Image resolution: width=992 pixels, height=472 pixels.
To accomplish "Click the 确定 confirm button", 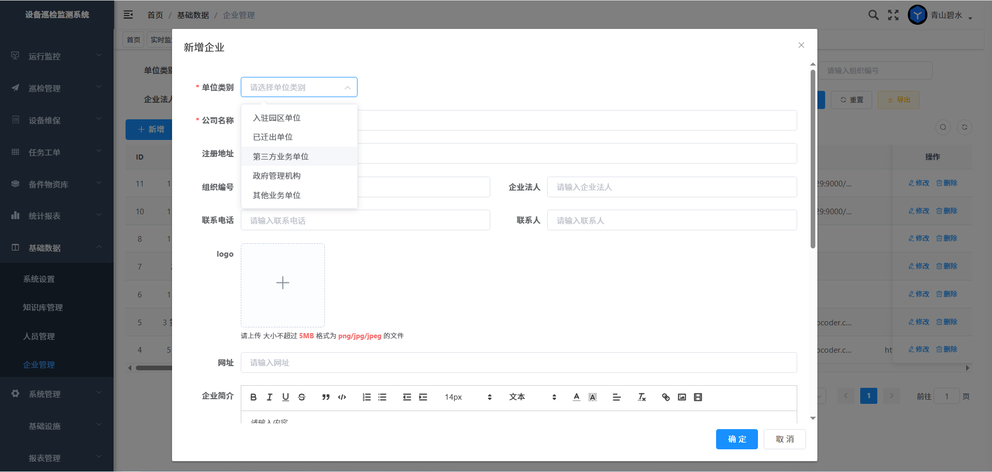I will tap(736, 439).
